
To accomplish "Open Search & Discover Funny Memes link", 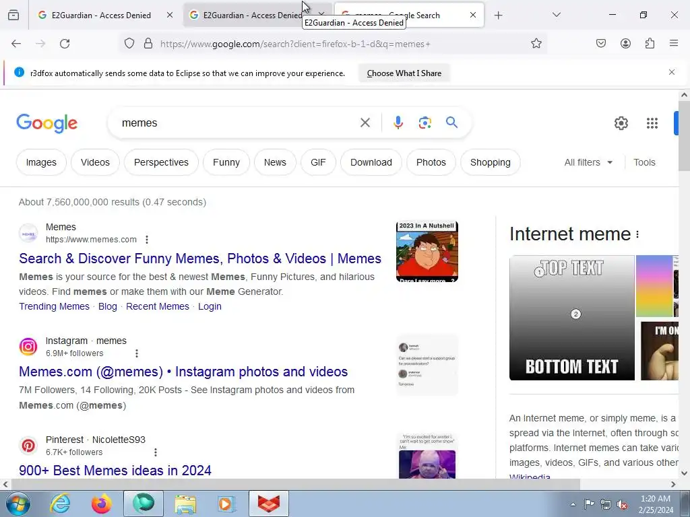I will (199, 258).
